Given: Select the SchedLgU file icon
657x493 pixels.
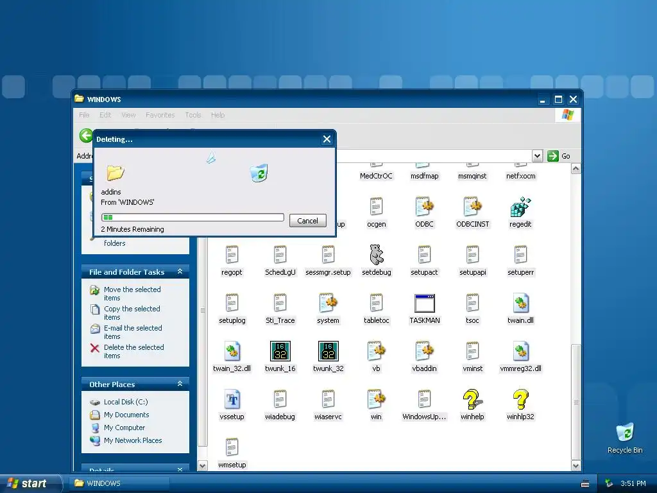Looking at the screenshot, I should pyautogui.click(x=280, y=255).
